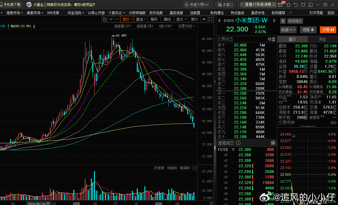This screenshot has width=338, height=205.
Task: Open 显示 dropdown
Action: click(x=181, y=19)
